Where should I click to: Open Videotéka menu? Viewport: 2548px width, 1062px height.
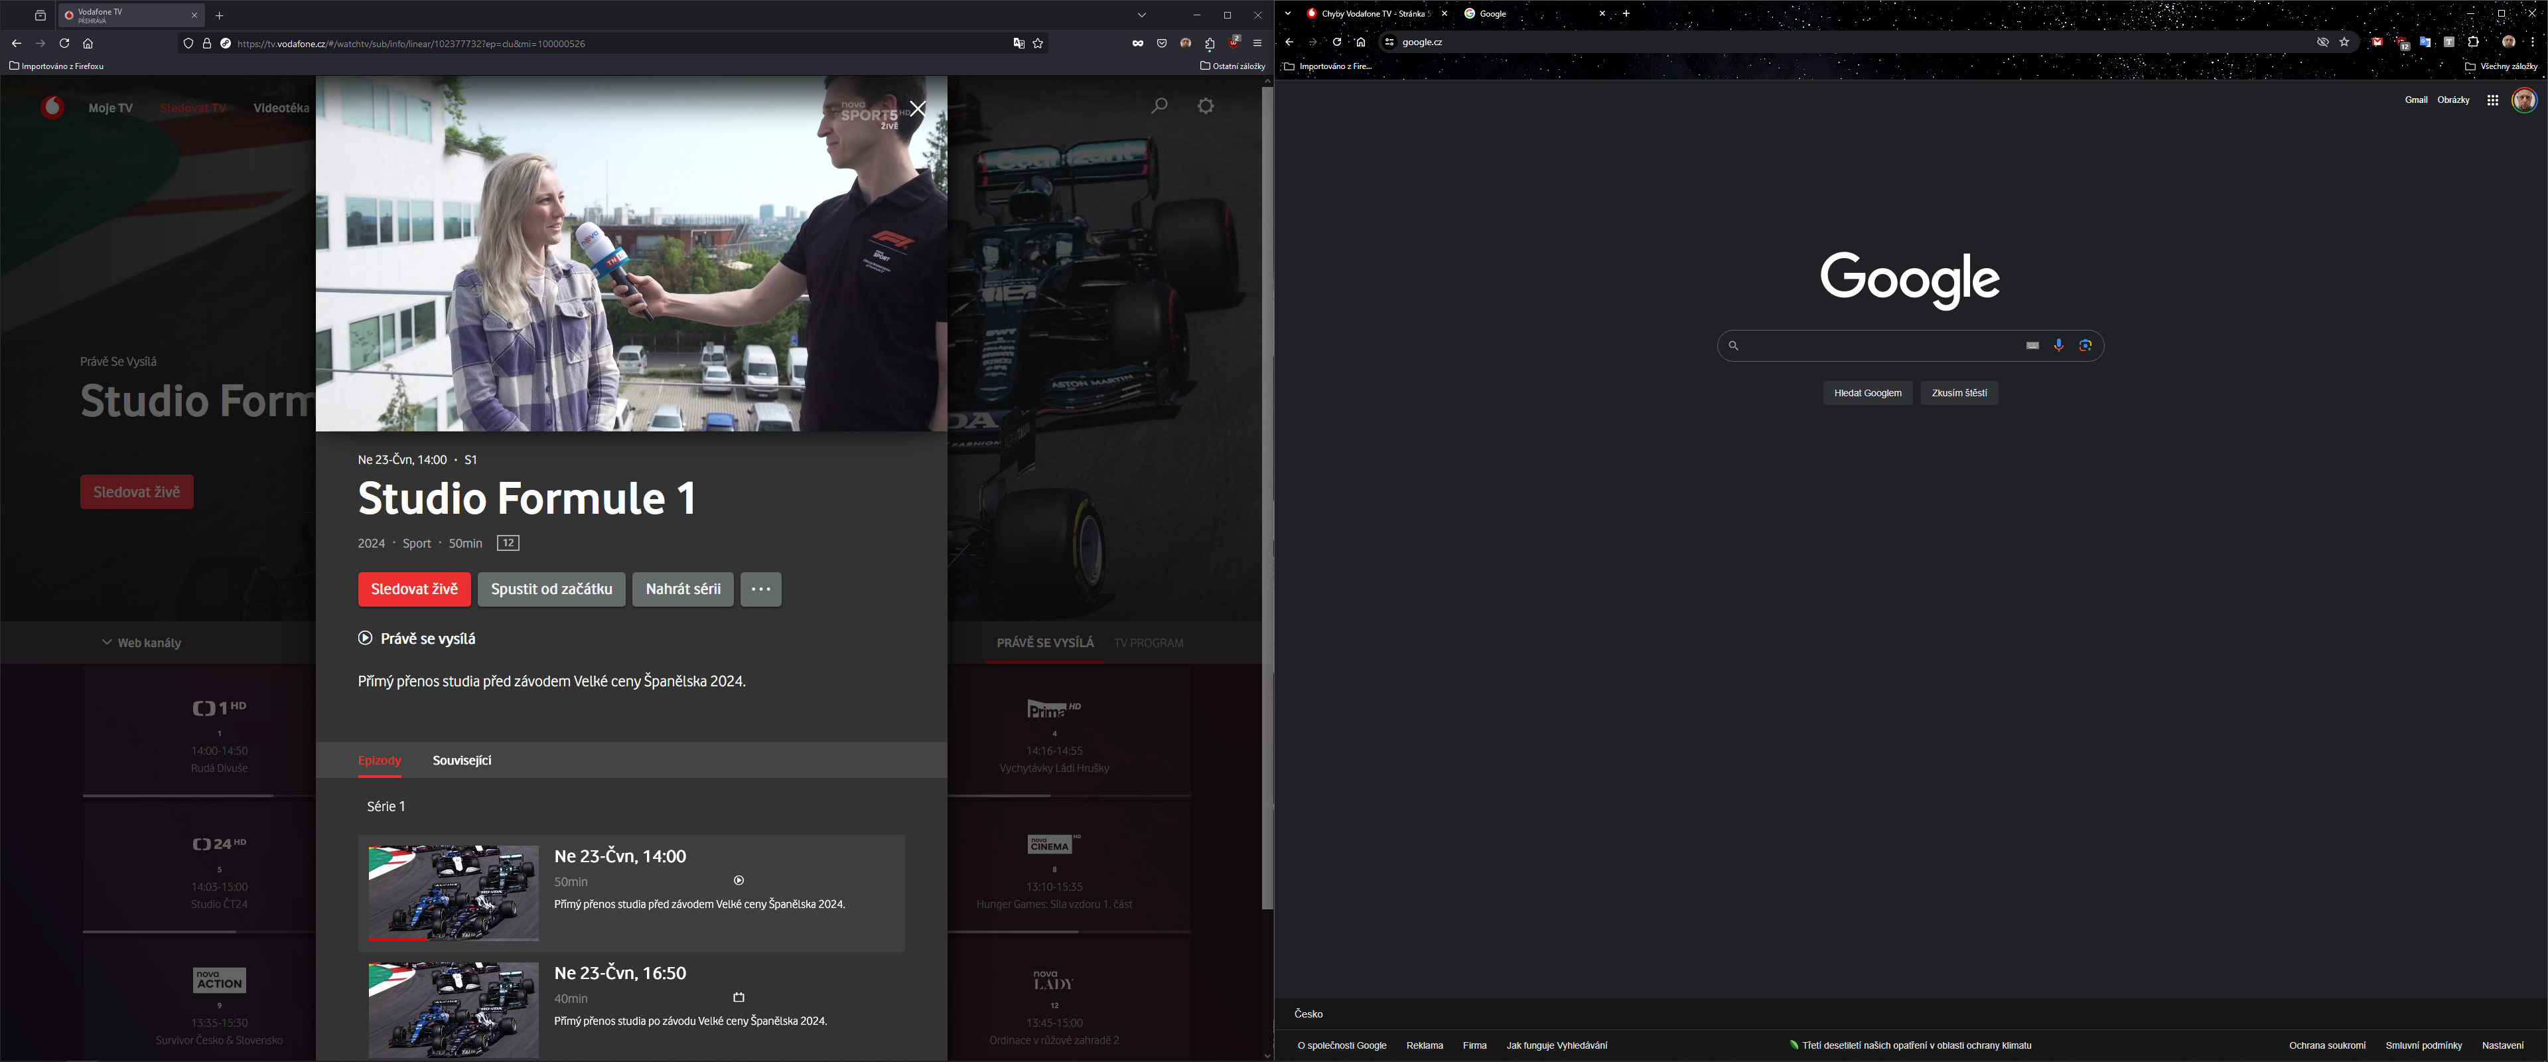click(281, 108)
